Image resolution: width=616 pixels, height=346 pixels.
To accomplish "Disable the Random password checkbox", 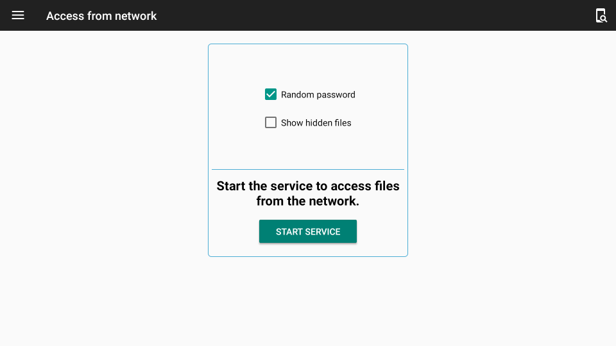I will (x=271, y=95).
